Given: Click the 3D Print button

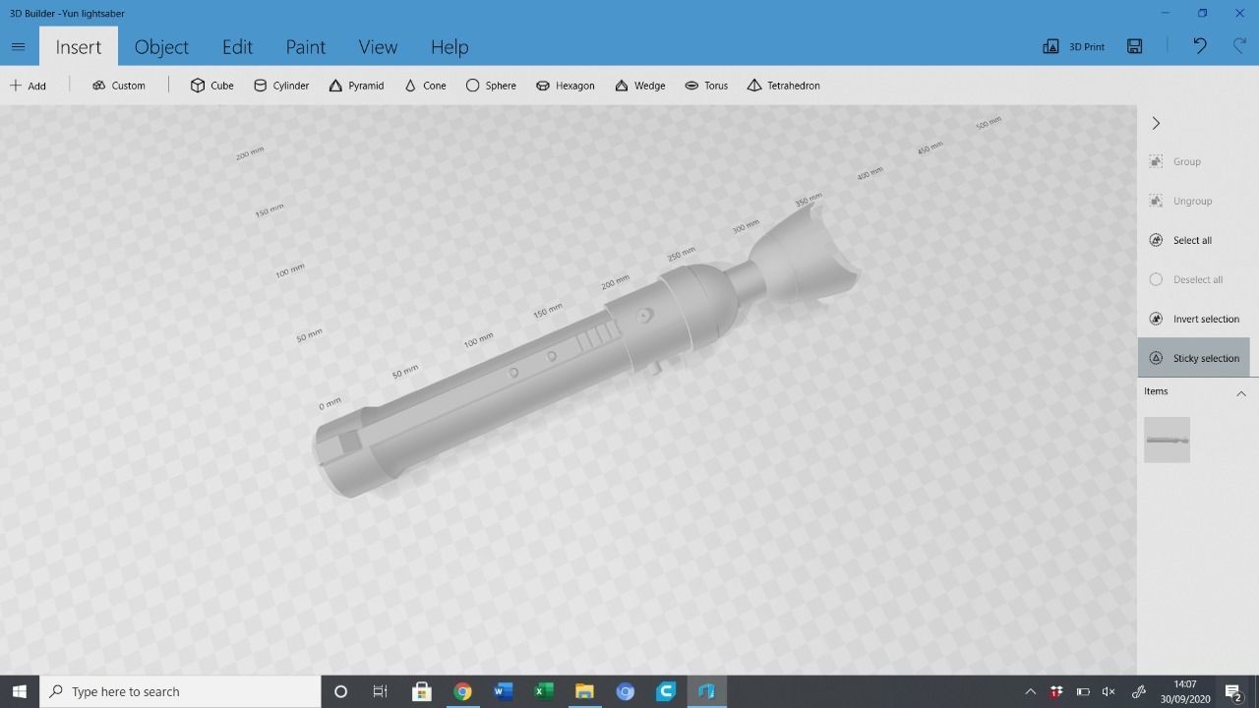Looking at the screenshot, I should coord(1073,46).
